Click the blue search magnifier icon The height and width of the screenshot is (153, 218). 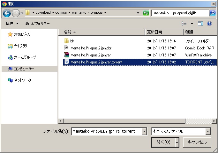[213, 13]
